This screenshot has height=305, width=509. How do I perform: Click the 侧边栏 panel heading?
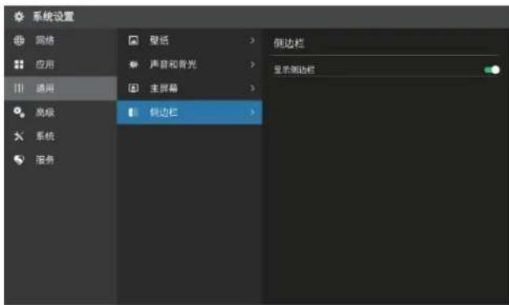point(289,43)
